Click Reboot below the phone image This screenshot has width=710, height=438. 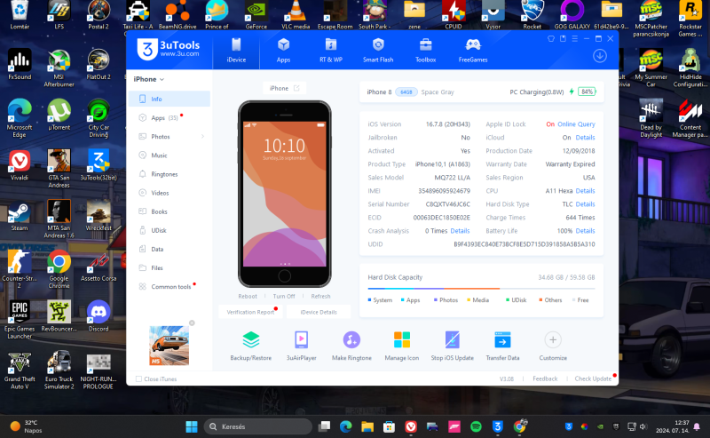tap(248, 296)
